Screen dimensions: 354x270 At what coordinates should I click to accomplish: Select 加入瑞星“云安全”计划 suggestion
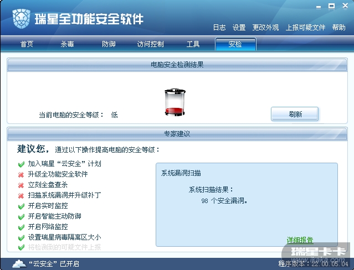point(65,164)
